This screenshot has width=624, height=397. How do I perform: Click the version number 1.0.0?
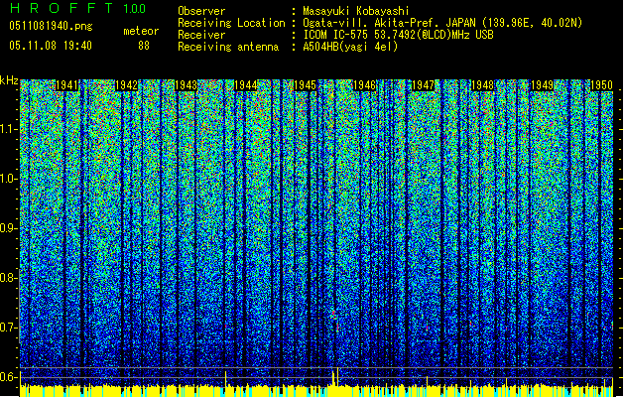[x=135, y=9]
